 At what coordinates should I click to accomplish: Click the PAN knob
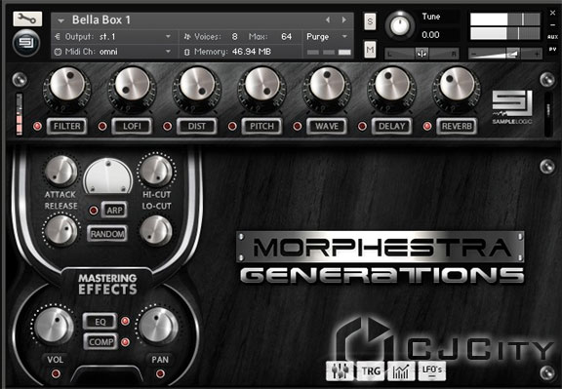tap(158, 326)
